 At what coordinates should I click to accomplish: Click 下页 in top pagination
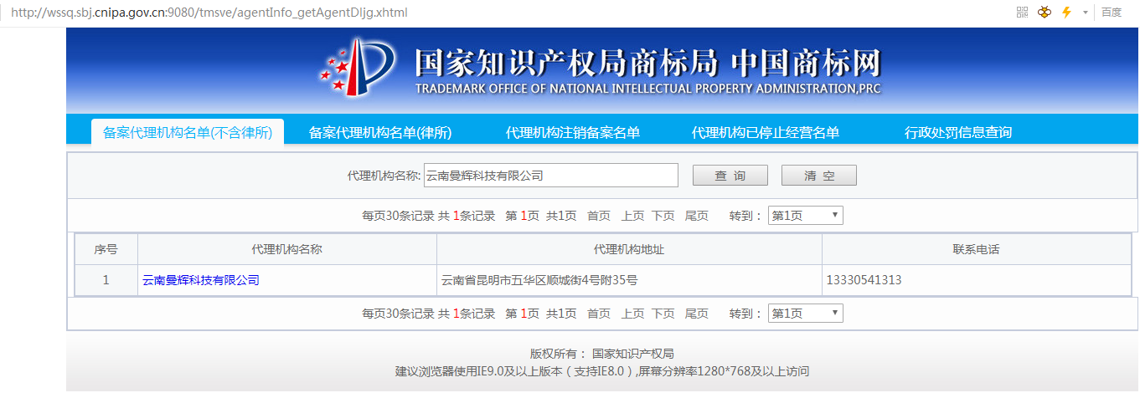click(x=663, y=216)
